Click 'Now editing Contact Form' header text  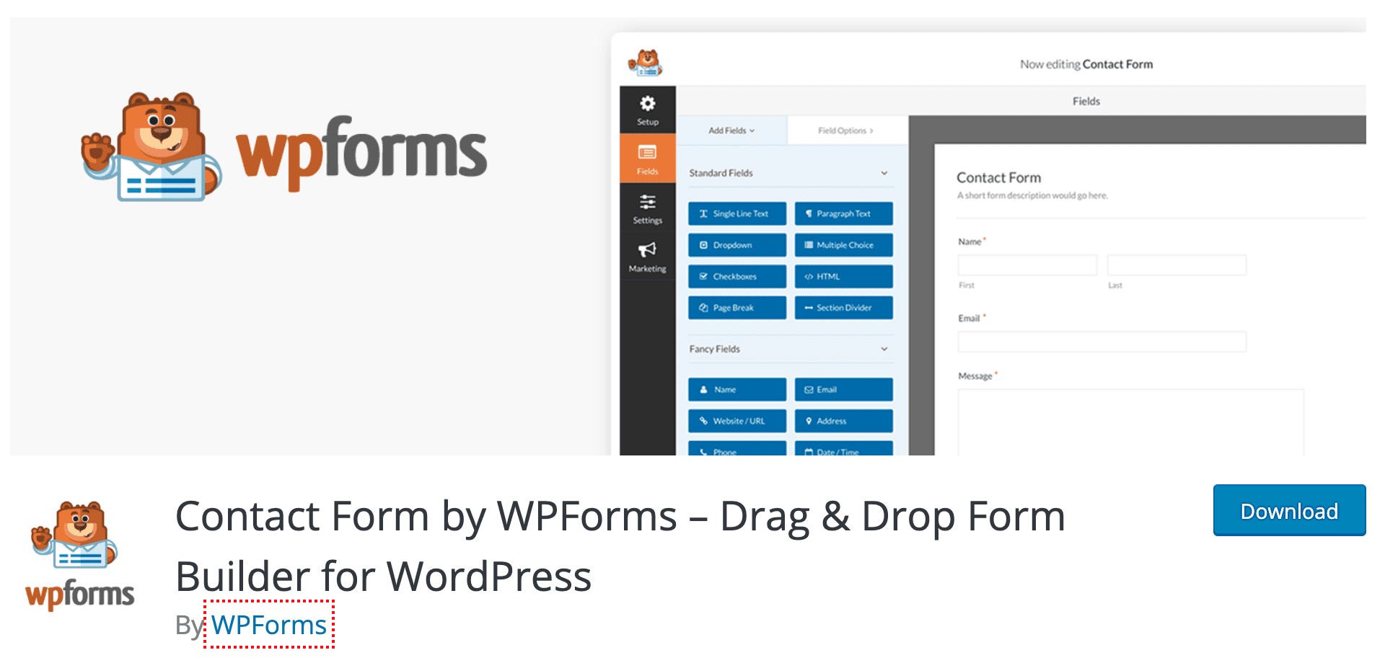(x=1086, y=64)
